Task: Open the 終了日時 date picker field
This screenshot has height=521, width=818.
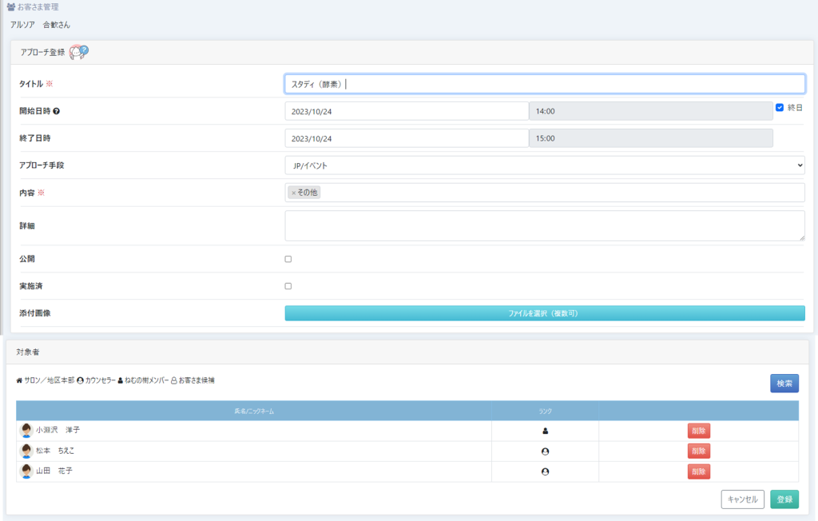Action: [406, 138]
